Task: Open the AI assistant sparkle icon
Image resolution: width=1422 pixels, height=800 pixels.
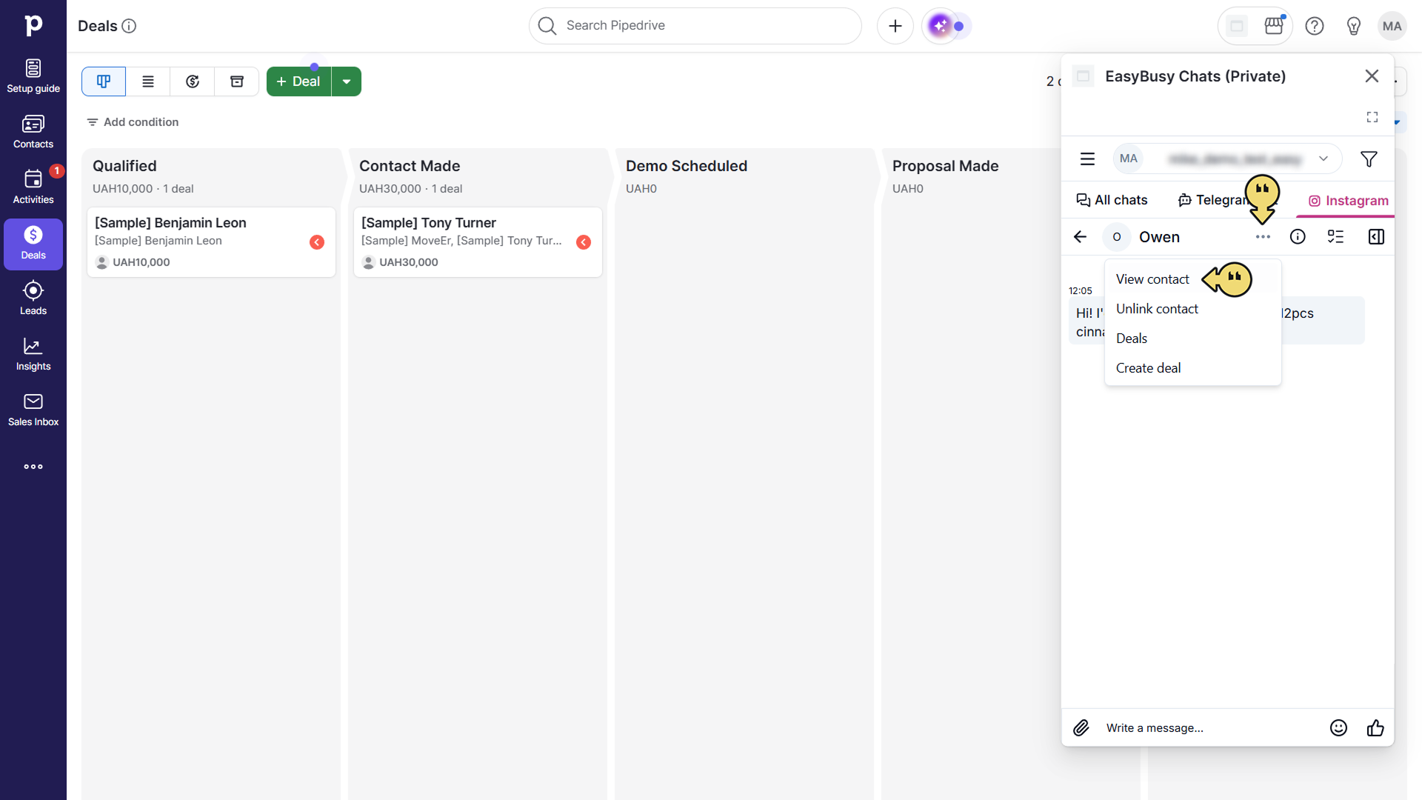Action: click(x=941, y=26)
